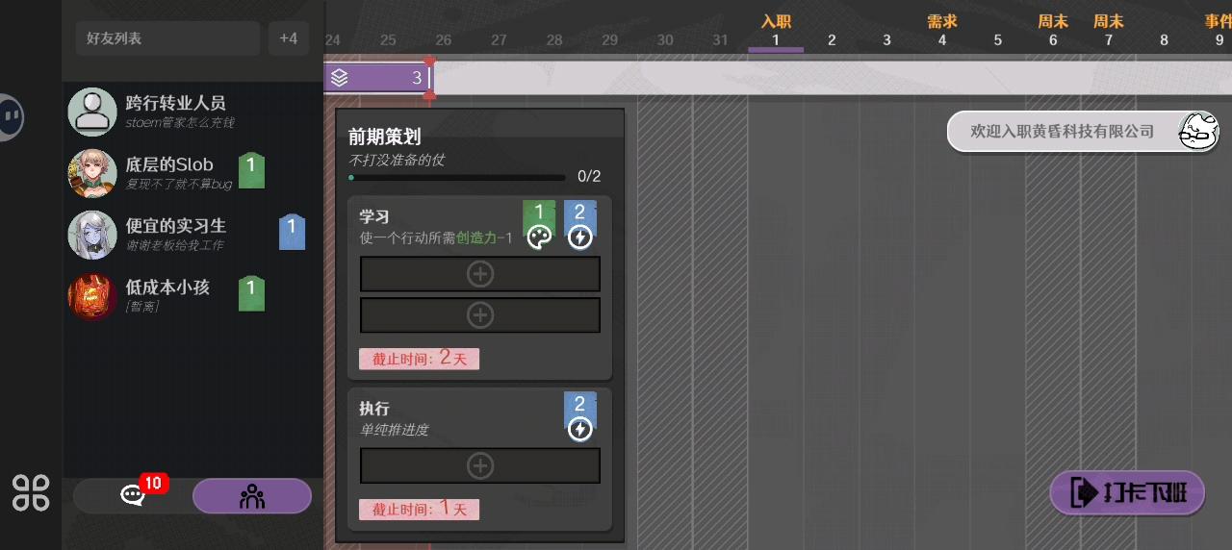Select green card badge beside 低成本小孩
This screenshot has height=550, width=1232.
[x=251, y=293]
